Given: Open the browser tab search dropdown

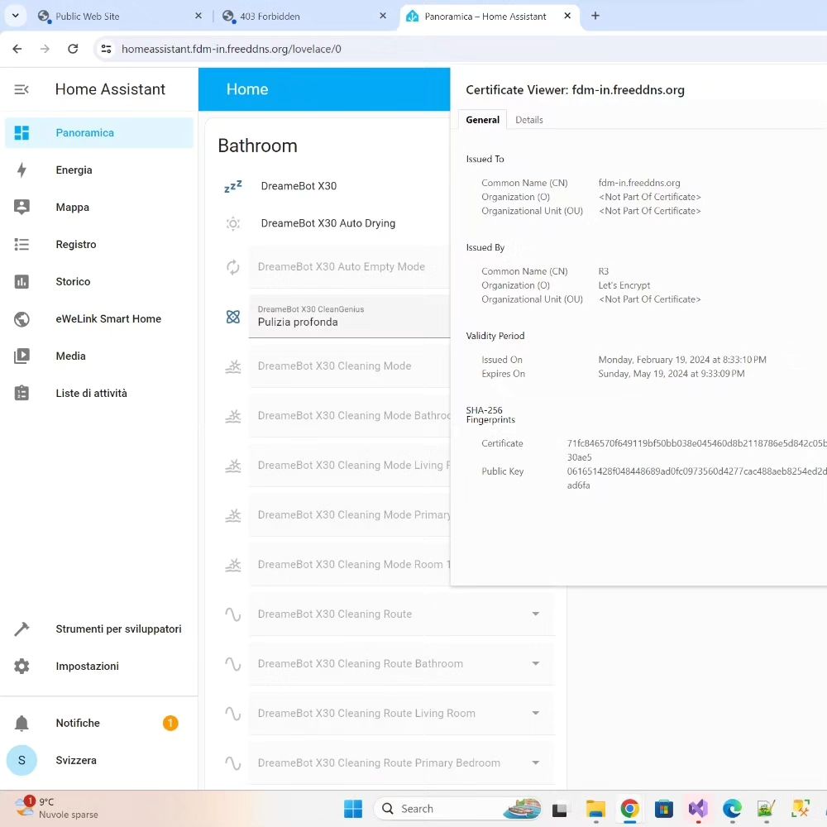Looking at the screenshot, I should point(15,16).
